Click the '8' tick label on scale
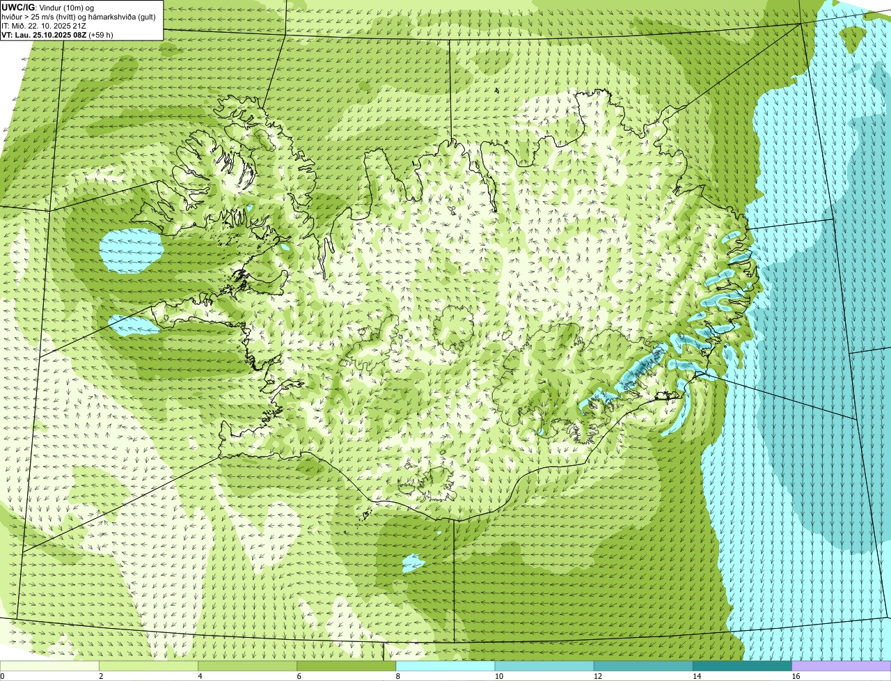 click(x=397, y=676)
